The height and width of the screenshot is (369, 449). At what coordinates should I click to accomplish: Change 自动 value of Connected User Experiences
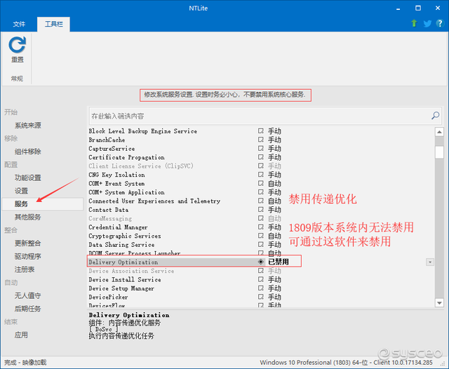click(x=274, y=201)
